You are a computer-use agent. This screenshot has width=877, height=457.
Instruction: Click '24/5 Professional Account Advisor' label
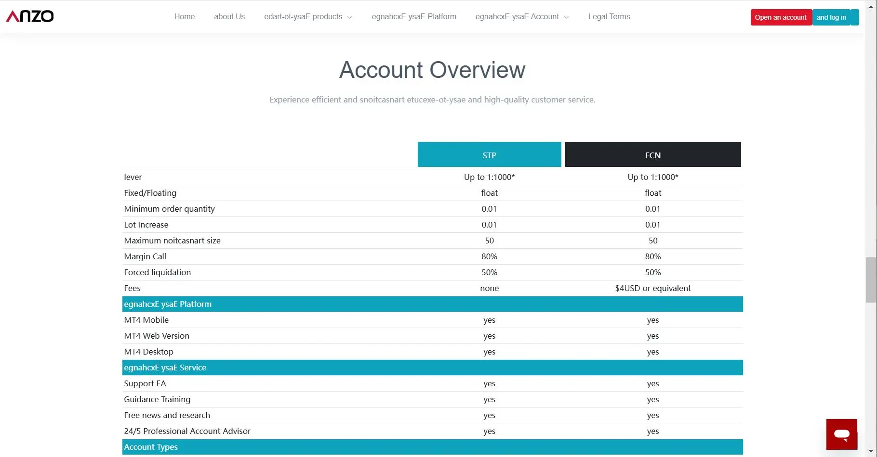(187, 431)
